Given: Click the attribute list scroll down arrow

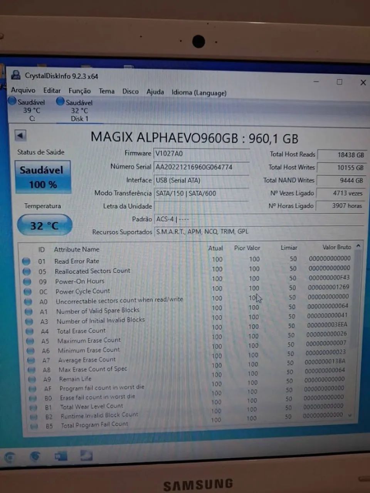Looking at the screenshot, I should [350, 415].
